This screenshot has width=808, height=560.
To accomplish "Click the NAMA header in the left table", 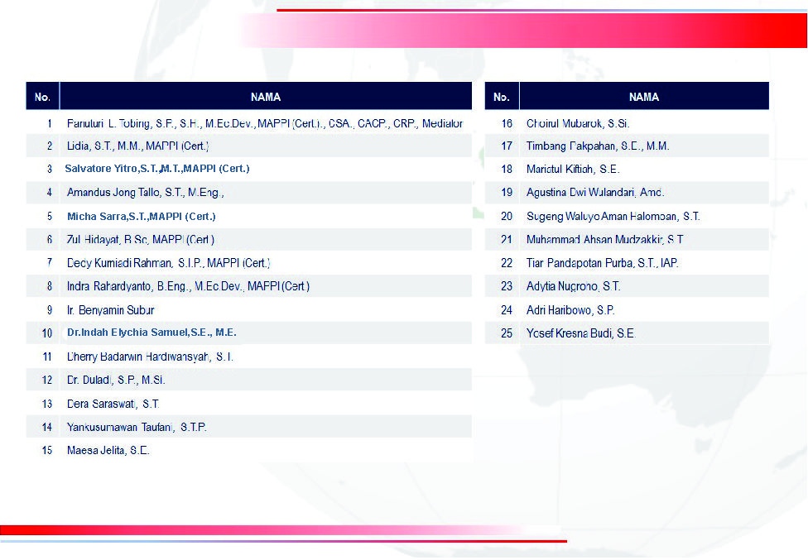I will [x=265, y=97].
